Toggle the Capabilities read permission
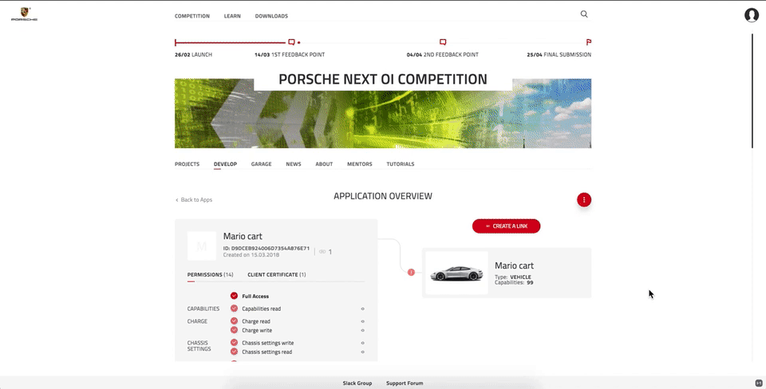Viewport: 766px width, 389px height. (x=234, y=308)
